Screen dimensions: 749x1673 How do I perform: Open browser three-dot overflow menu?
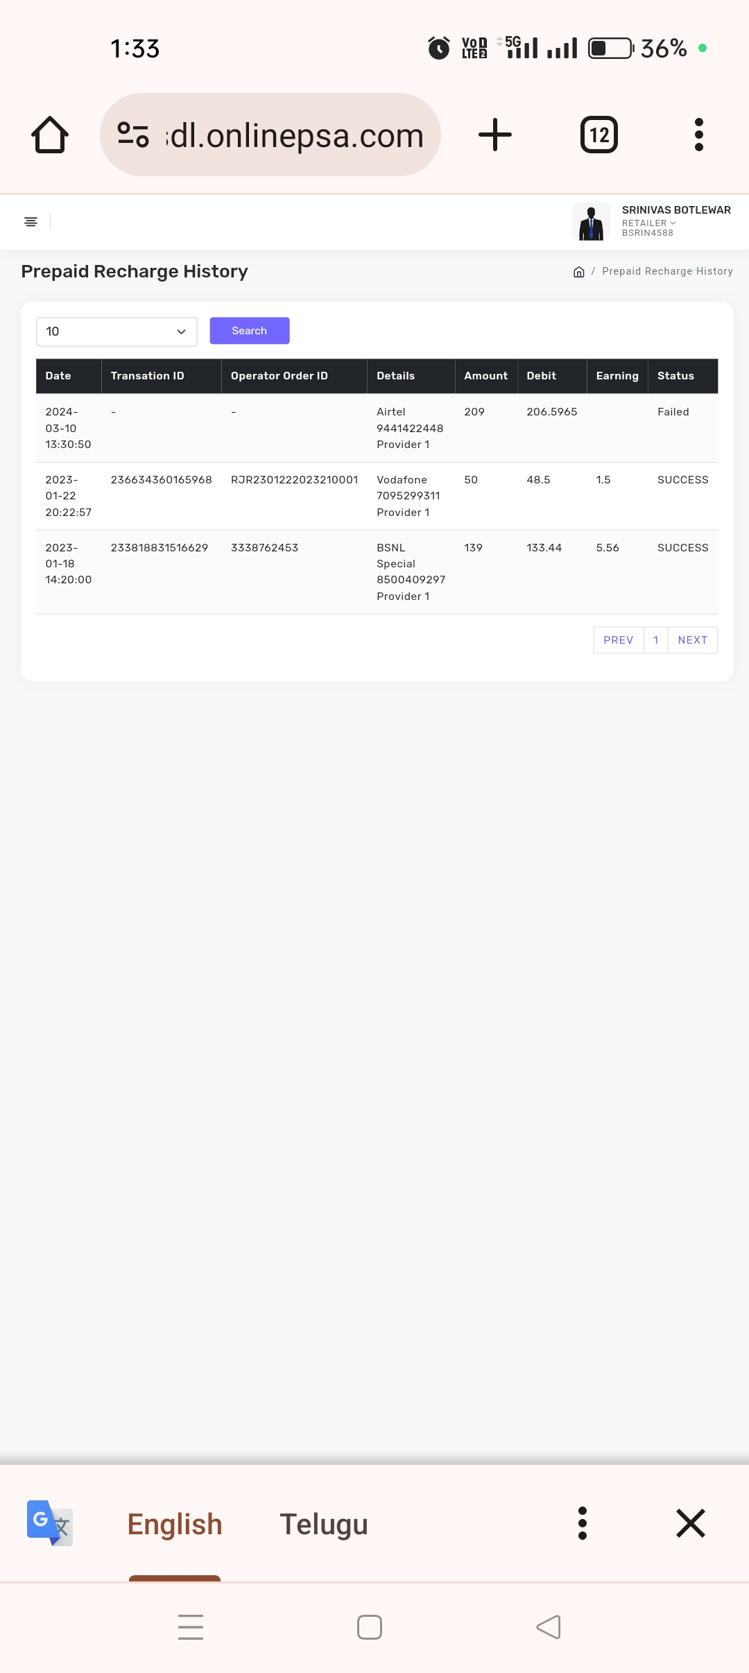coord(698,135)
